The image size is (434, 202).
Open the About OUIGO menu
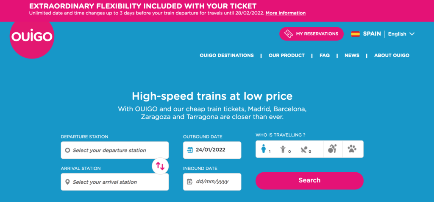coord(392,56)
